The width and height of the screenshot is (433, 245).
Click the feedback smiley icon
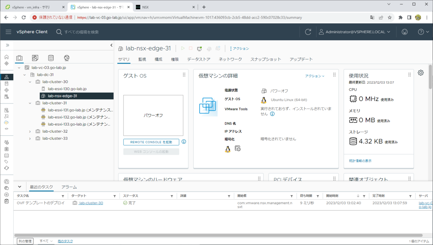(404, 32)
